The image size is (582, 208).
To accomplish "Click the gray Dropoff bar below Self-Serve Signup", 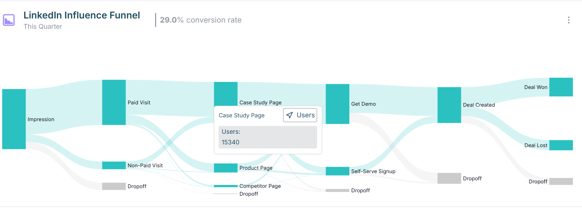I will point(338,190).
